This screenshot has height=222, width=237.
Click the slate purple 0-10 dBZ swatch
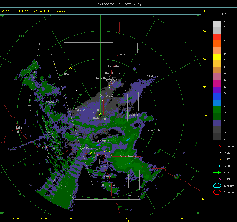click(x=217, y=123)
